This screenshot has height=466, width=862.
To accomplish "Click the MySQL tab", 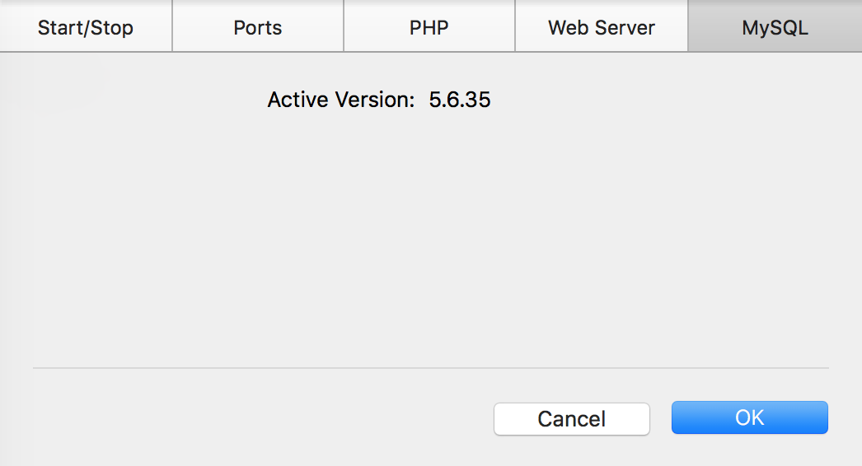I will pos(775,27).
